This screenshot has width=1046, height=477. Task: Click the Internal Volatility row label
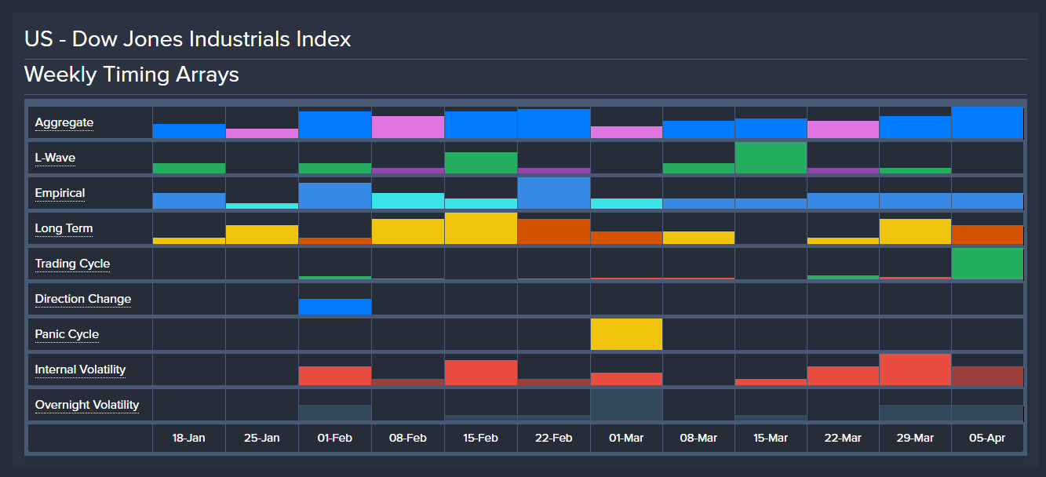(x=81, y=370)
